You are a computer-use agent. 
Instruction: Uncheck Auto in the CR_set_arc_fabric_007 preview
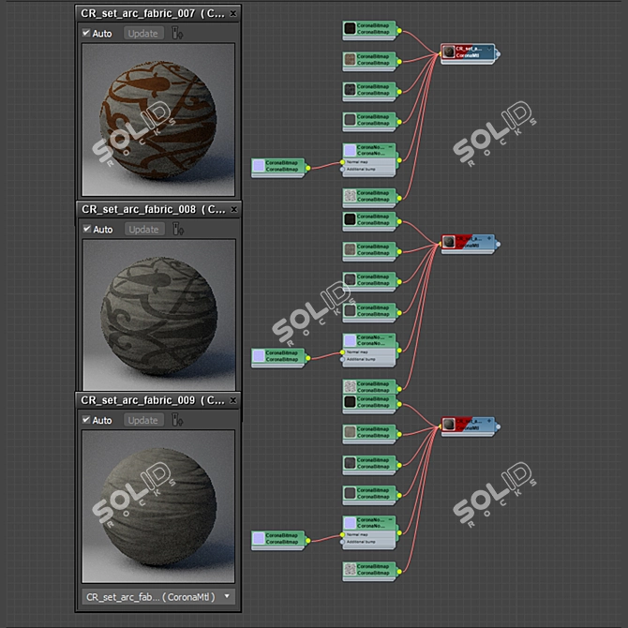[86, 33]
